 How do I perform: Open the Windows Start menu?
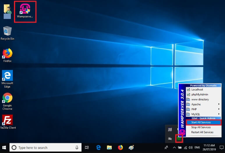point(4,147)
